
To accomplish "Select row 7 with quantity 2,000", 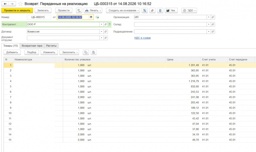I will (x=129, y=97).
